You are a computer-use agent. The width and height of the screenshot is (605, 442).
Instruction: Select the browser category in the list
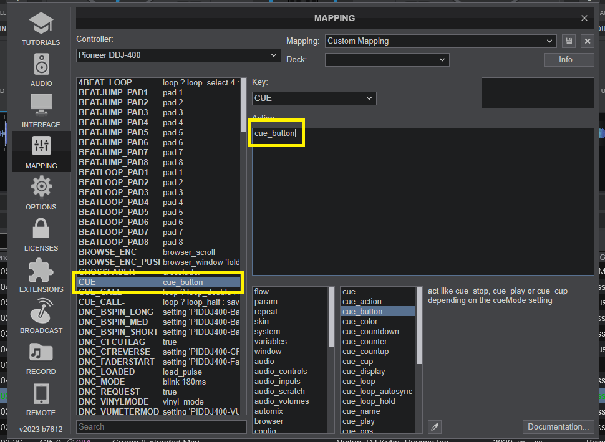268,421
